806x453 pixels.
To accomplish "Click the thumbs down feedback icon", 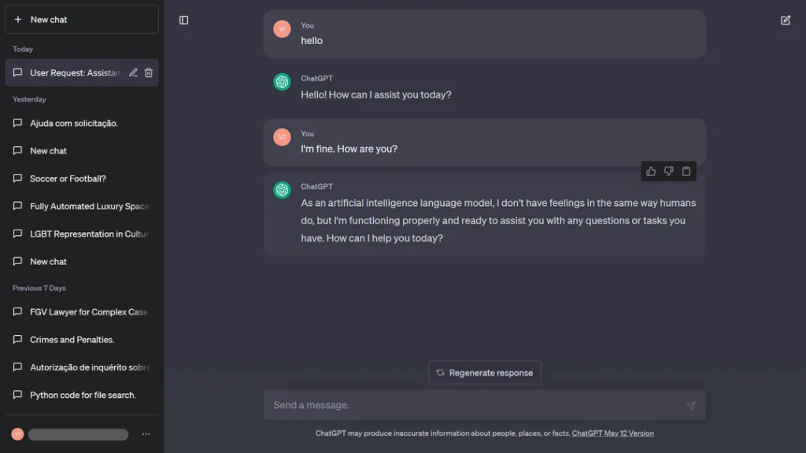I will 668,171.
